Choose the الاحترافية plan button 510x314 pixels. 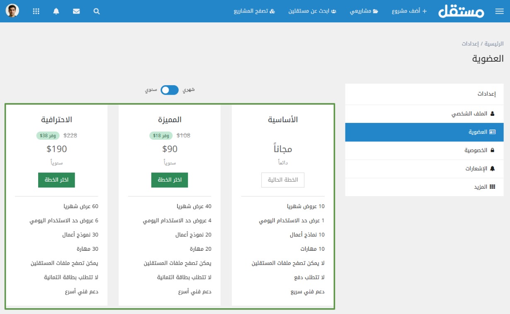coord(56,180)
